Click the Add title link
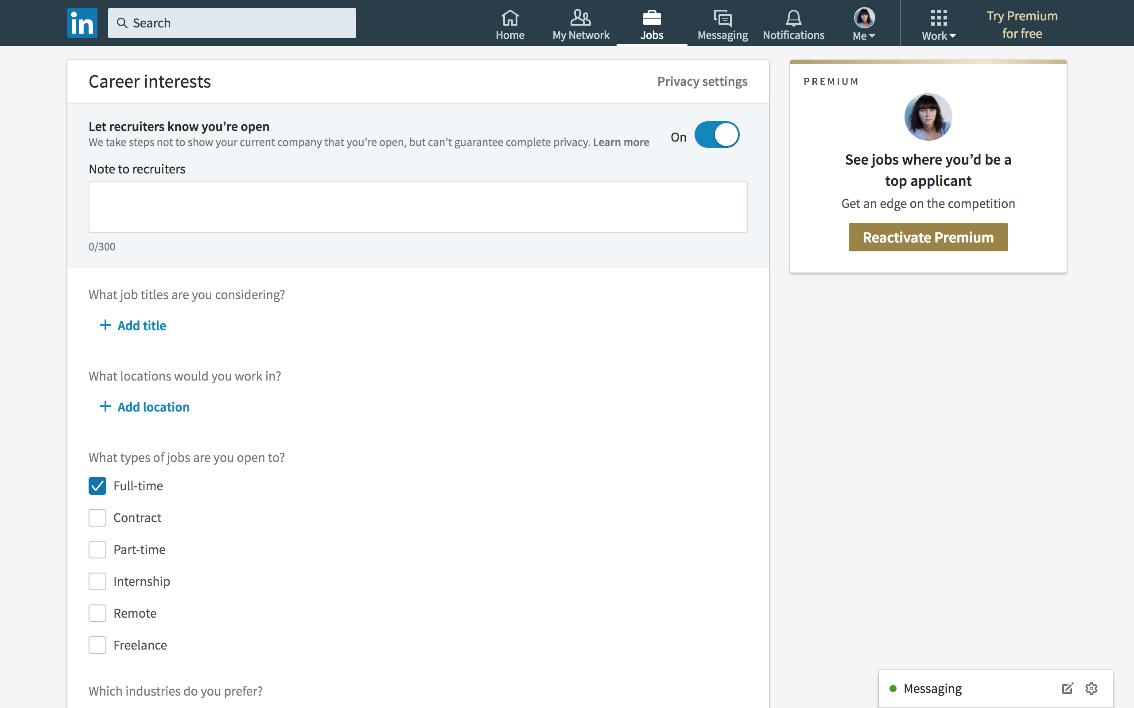This screenshot has height=708, width=1134. tap(141, 325)
